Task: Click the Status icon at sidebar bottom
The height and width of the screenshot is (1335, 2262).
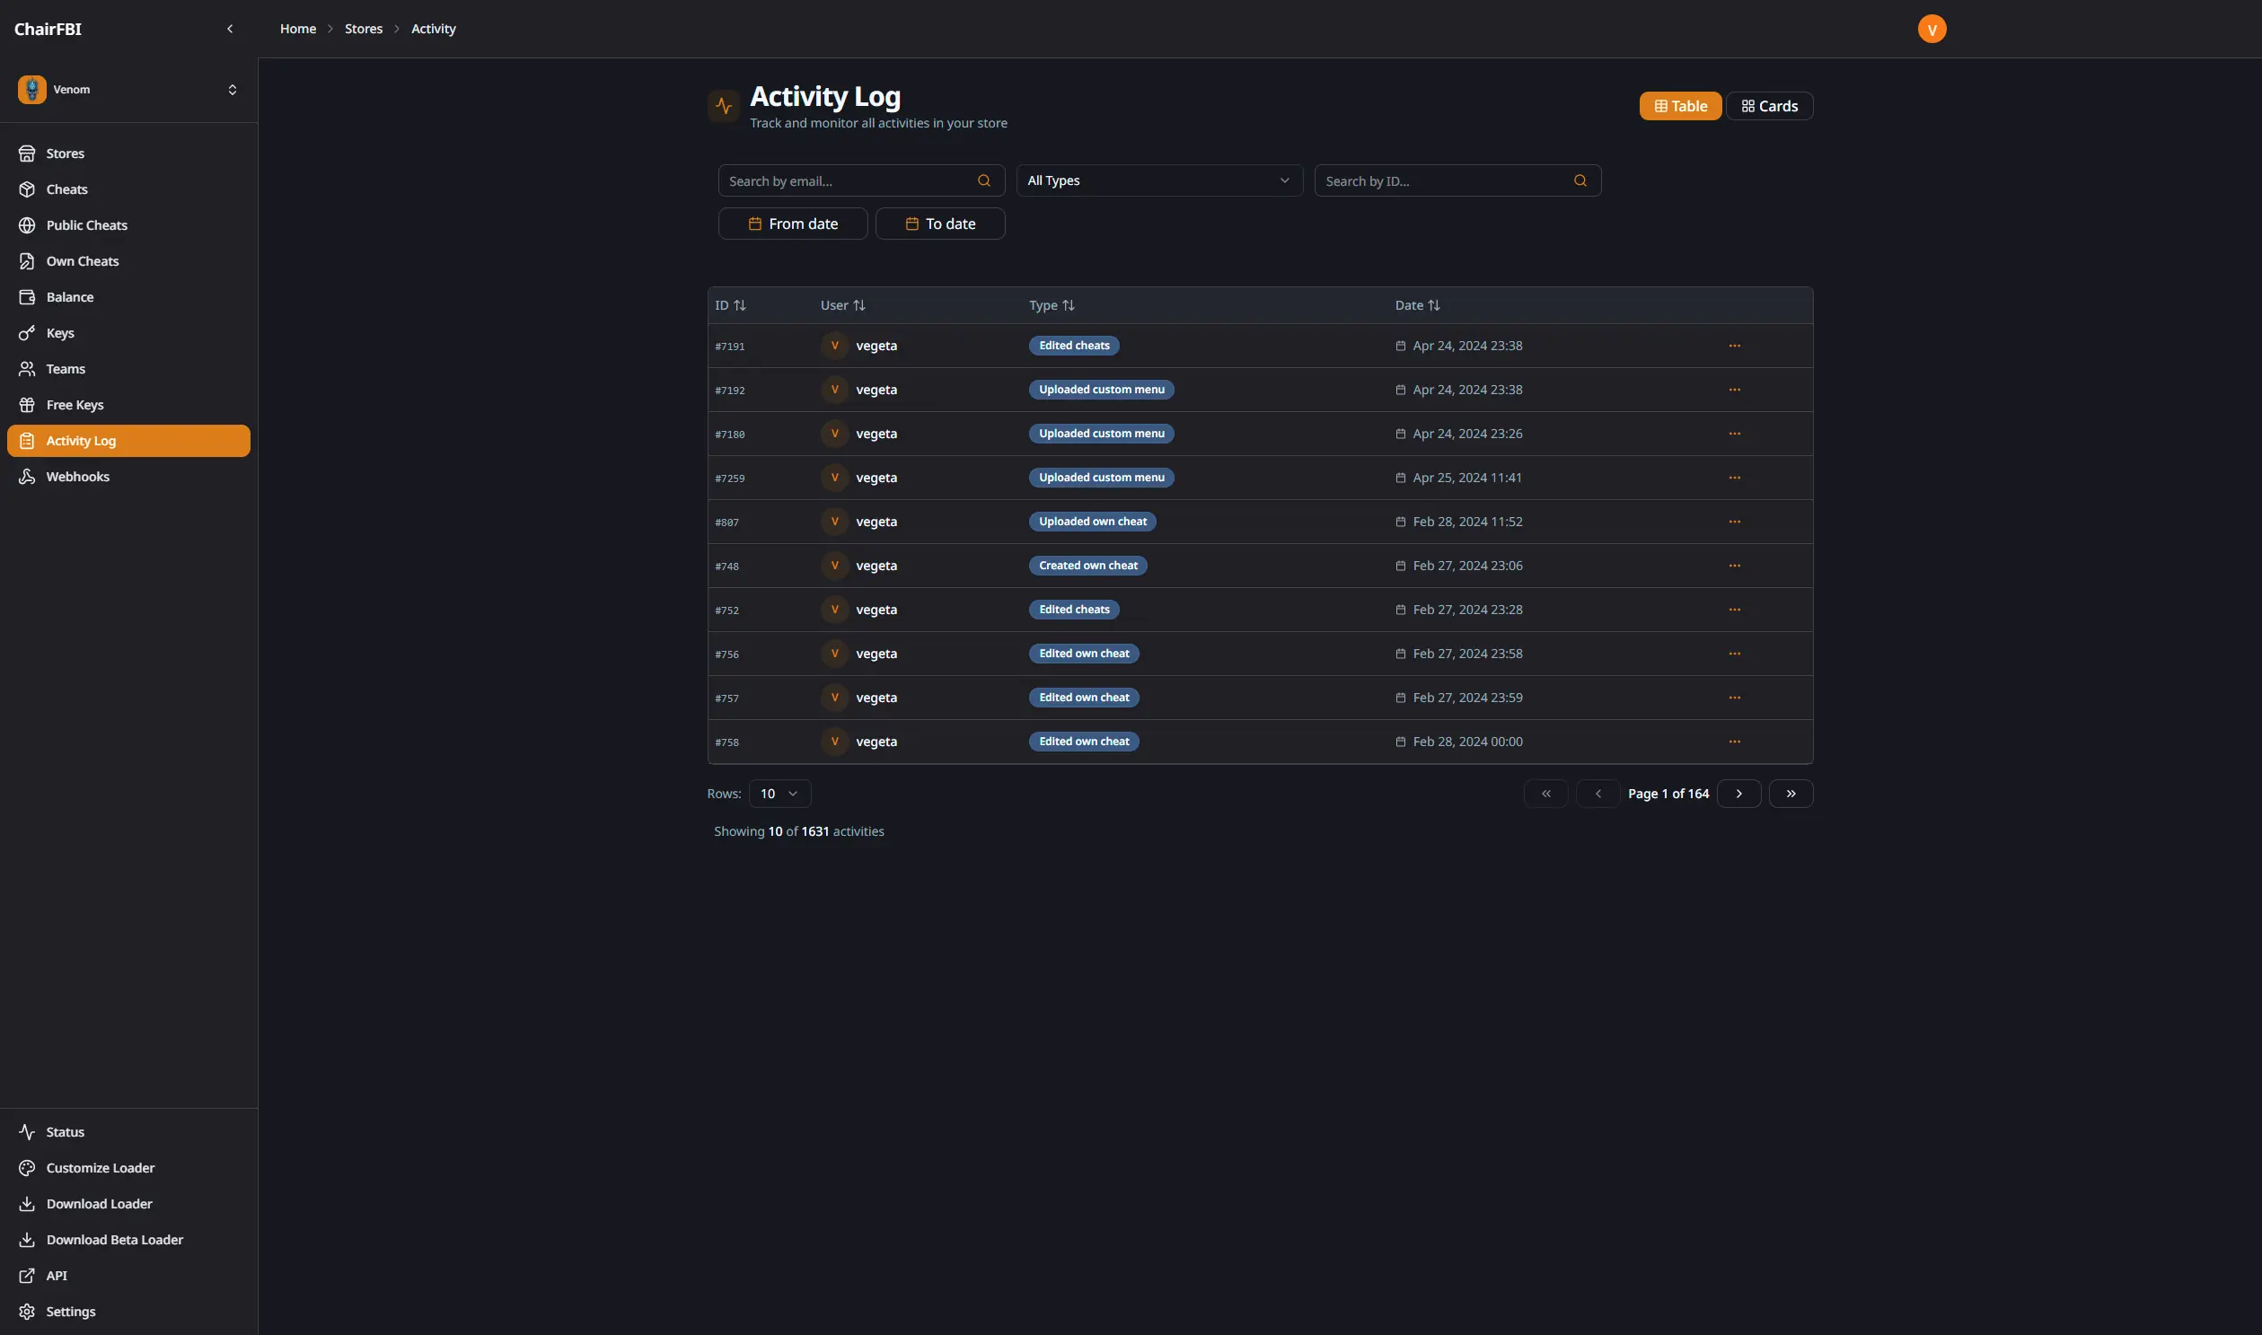Action: [x=28, y=1132]
